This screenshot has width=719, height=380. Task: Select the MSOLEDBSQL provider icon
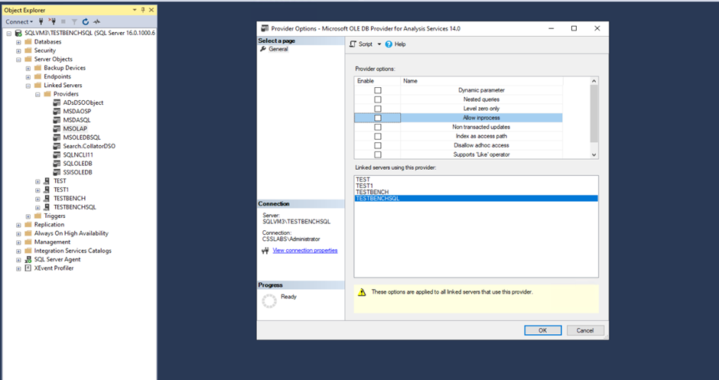[57, 138]
